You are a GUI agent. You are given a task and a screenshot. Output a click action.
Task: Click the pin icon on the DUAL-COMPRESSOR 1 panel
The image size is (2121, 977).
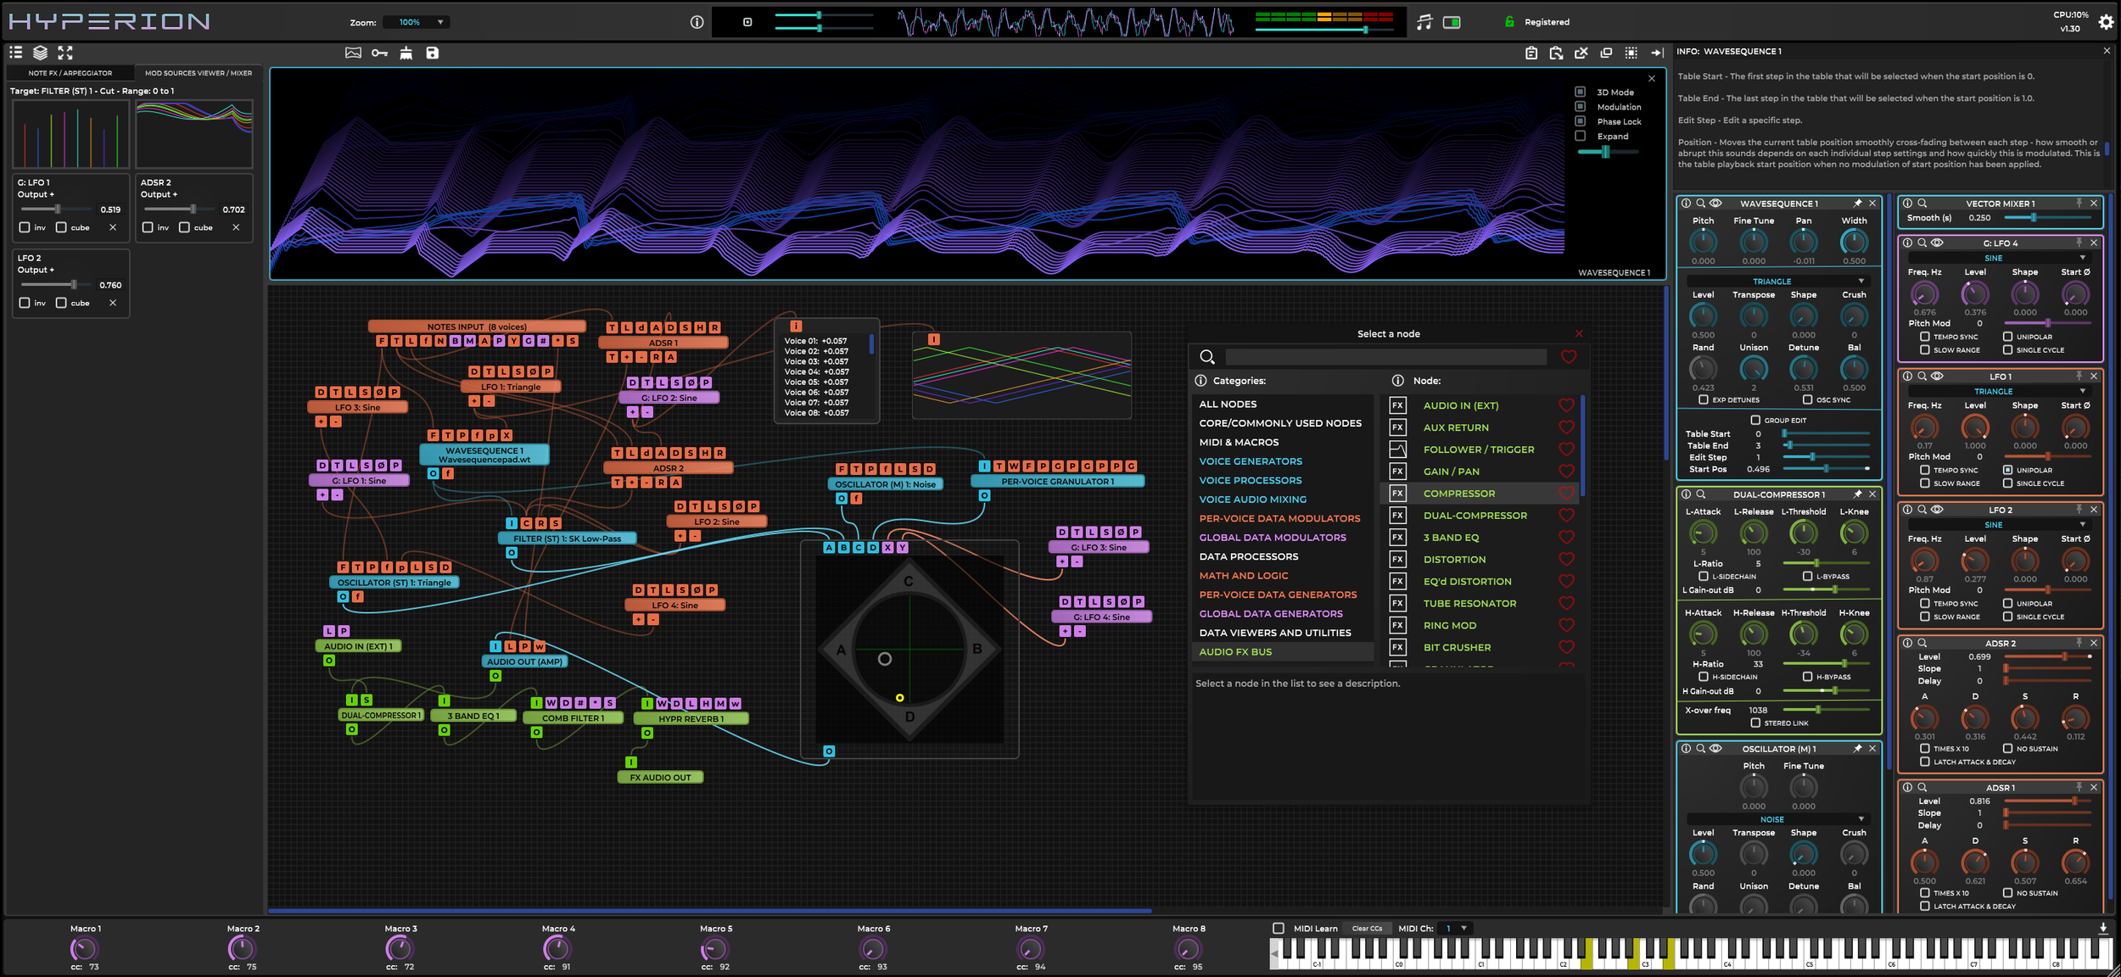[1857, 494]
